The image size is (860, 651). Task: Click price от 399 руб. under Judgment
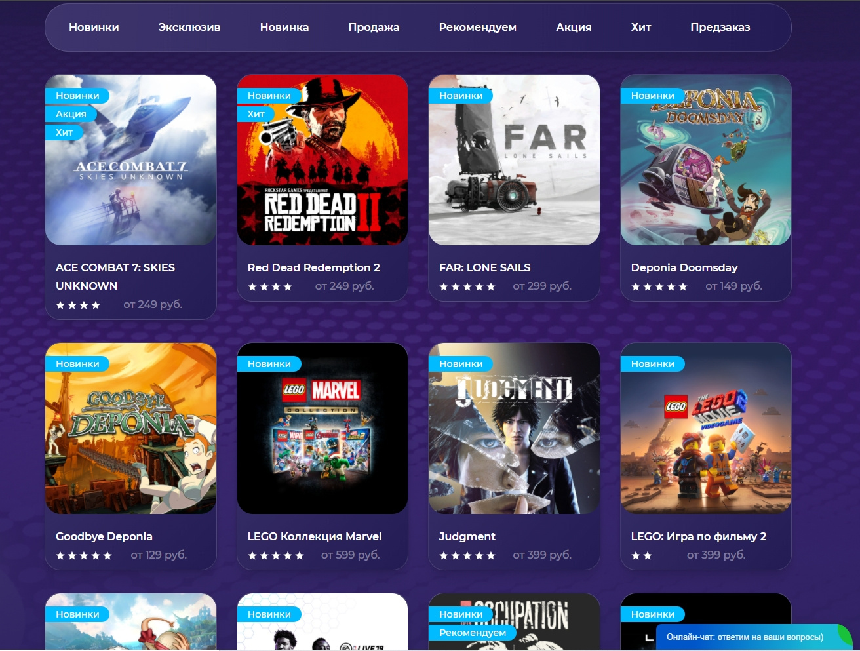click(x=542, y=555)
